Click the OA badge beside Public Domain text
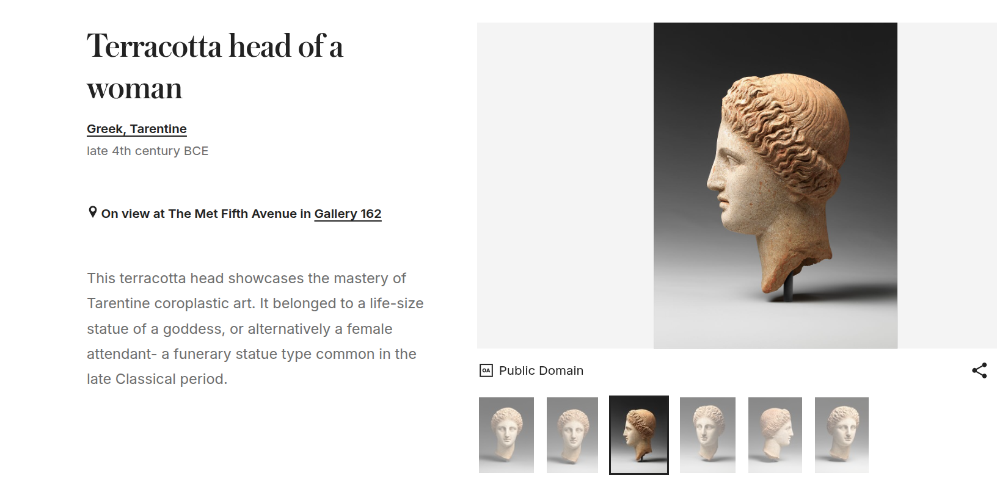The width and height of the screenshot is (997, 495). pyautogui.click(x=486, y=370)
